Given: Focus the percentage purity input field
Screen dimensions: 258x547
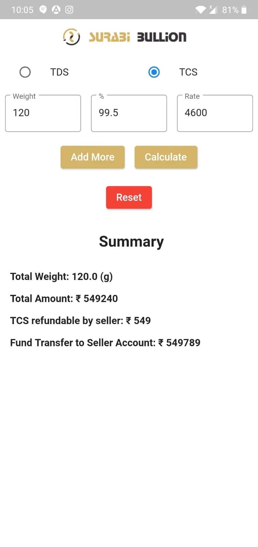Looking at the screenshot, I should pos(129,113).
